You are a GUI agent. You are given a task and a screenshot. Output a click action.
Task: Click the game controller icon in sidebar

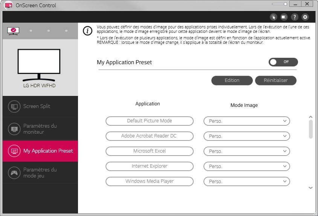14,173
